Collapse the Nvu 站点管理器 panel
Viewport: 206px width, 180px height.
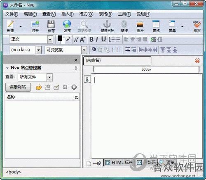pos(7,68)
